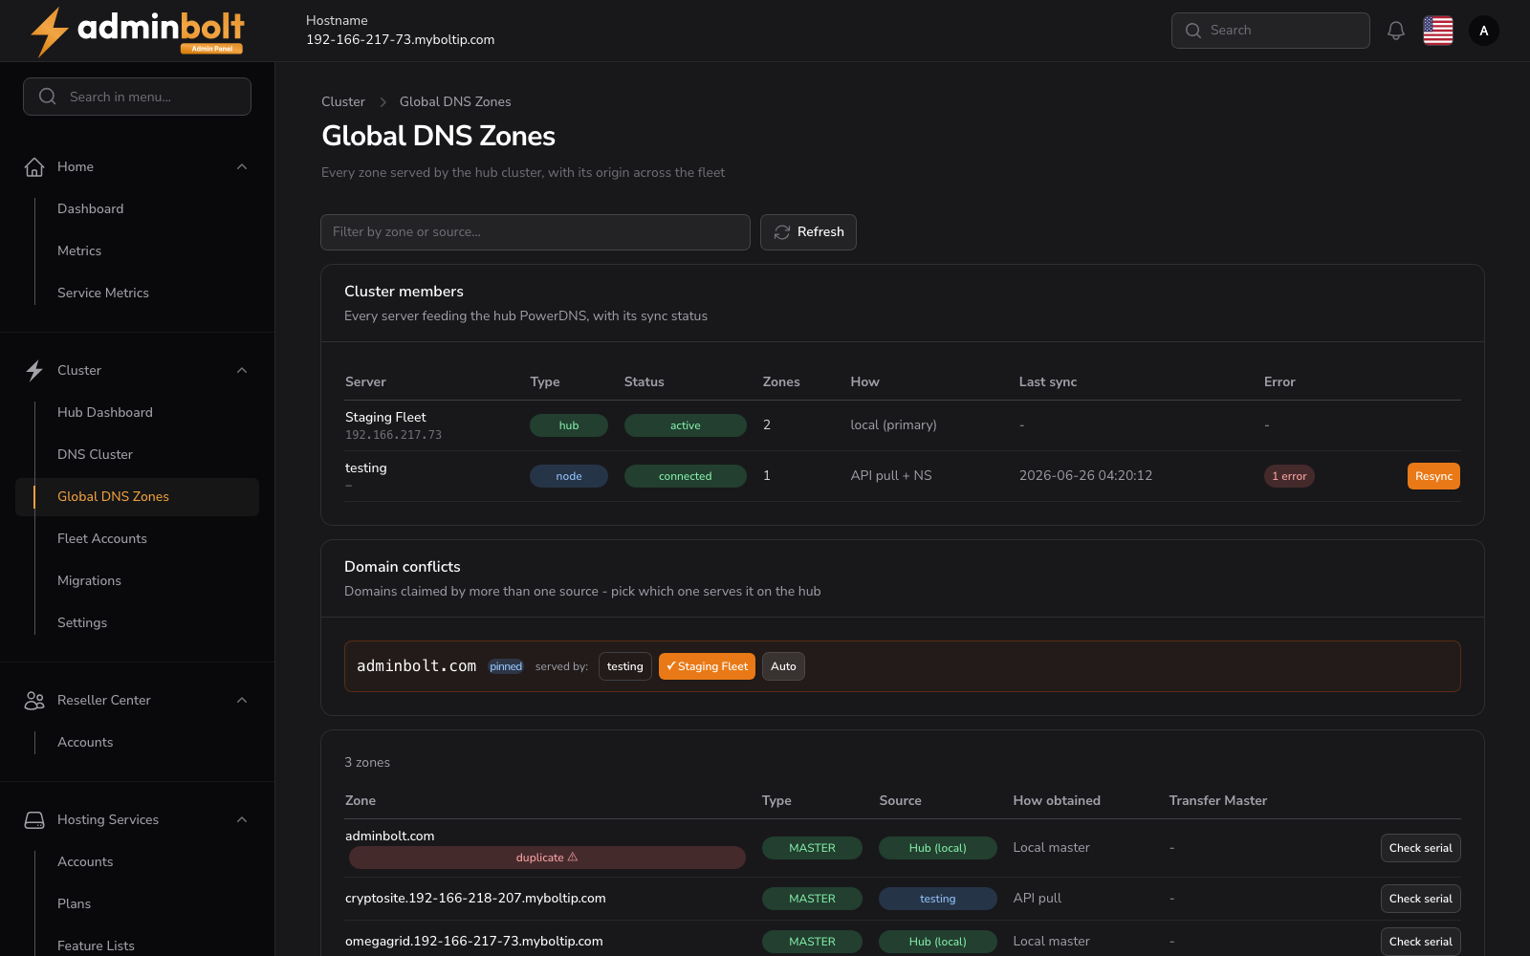Click the IP 192.166.217.73
This screenshot has height=956, width=1530.
(x=393, y=435)
